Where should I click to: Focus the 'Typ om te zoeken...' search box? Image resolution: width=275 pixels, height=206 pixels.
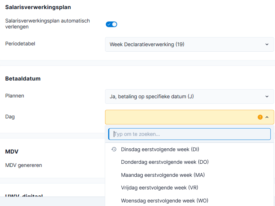(x=189, y=134)
